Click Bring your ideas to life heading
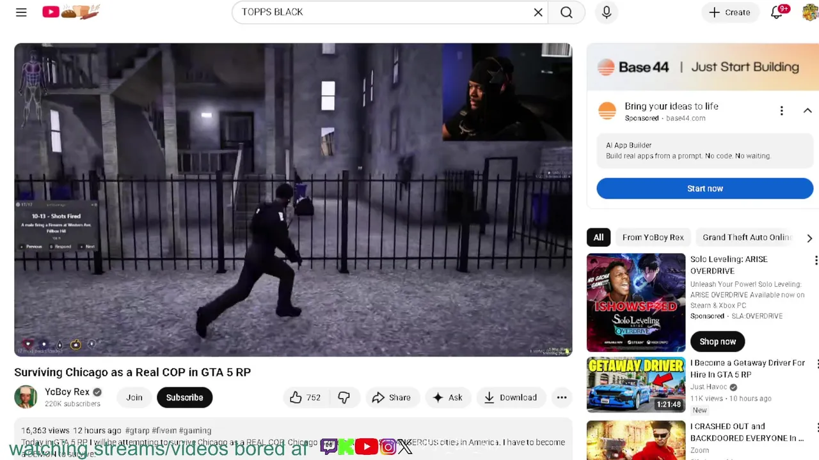Screen dimensions: 819x460 click(671, 106)
